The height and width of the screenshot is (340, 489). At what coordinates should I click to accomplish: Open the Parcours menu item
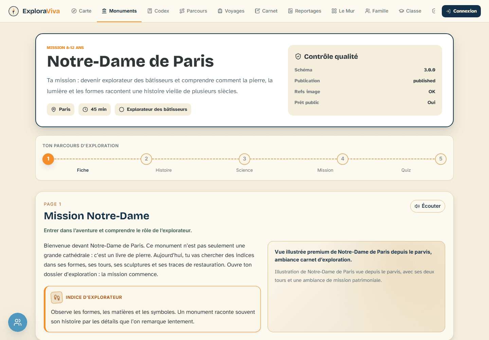pos(193,11)
